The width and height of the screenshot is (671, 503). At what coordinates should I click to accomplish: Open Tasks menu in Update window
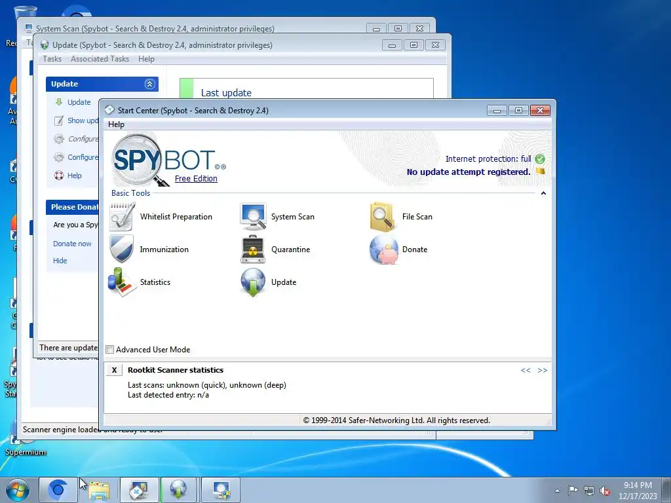[52, 59]
